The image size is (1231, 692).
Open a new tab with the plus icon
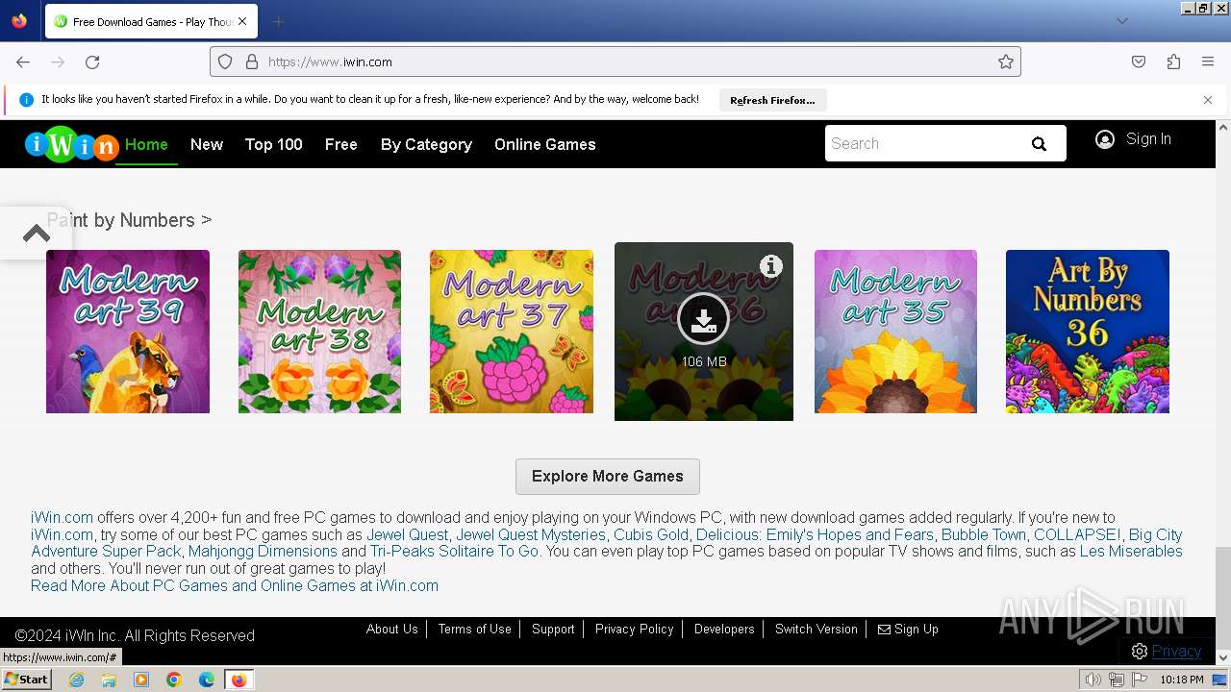point(278,21)
